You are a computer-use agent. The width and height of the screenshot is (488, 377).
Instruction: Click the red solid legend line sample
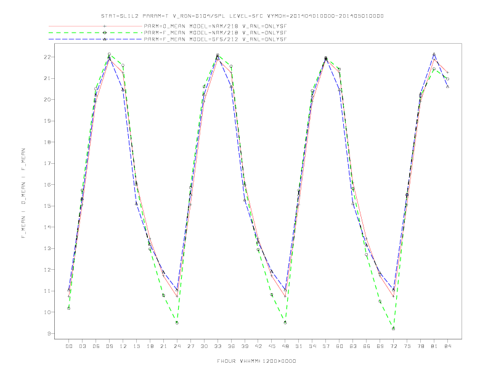pyautogui.click(x=96, y=26)
